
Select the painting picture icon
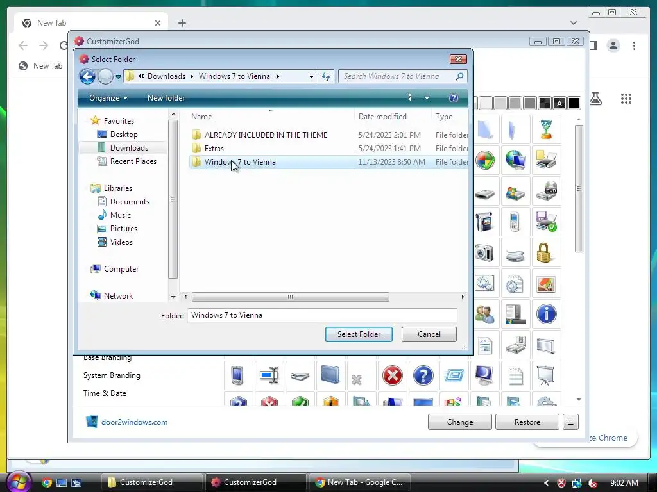pyautogui.click(x=546, y=284)
